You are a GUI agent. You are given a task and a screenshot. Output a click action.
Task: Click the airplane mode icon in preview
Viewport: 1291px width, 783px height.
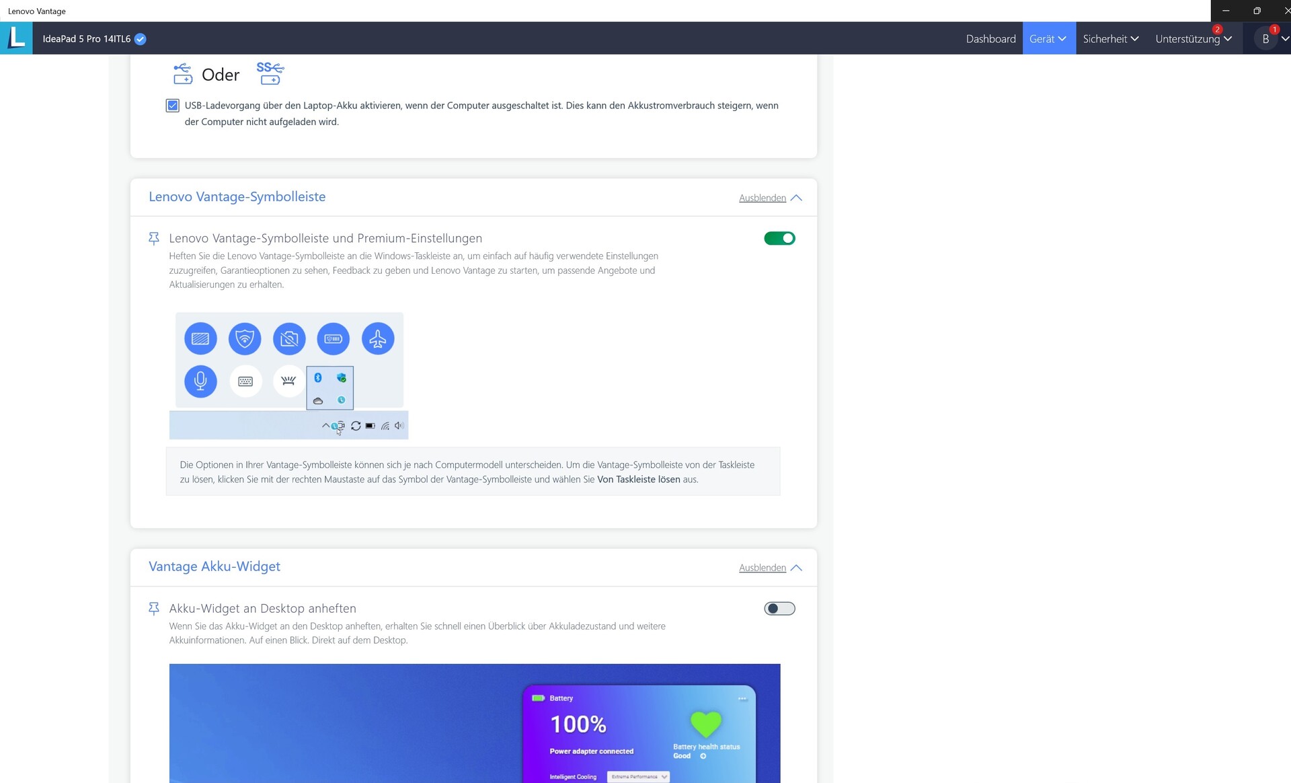[378, 339]
